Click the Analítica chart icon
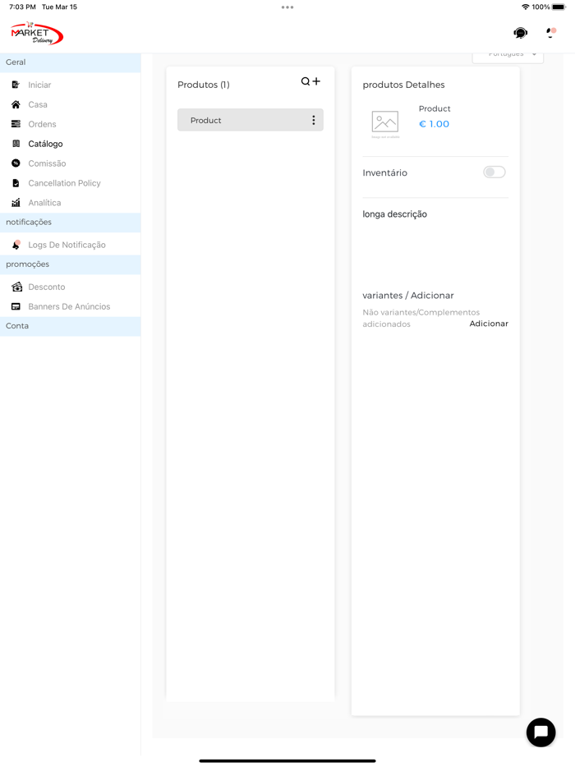Image resolution: width=575 pixels, height=767 pixels. 16,203
